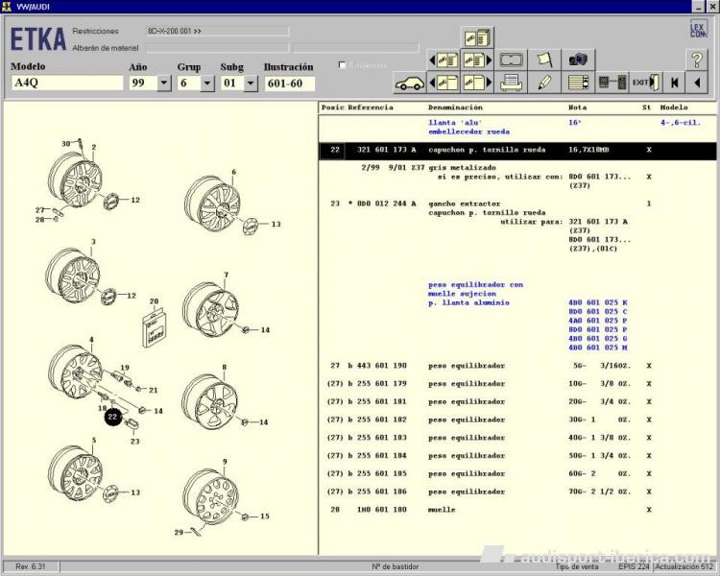Screen dimensions: 720x576
Task: Click the LEX COM logo
Action: click(698, 30)
